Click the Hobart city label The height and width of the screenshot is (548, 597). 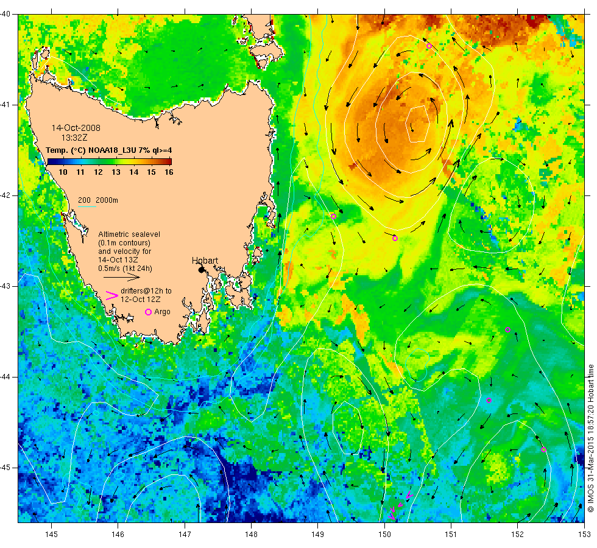click(x=205, y=261)
